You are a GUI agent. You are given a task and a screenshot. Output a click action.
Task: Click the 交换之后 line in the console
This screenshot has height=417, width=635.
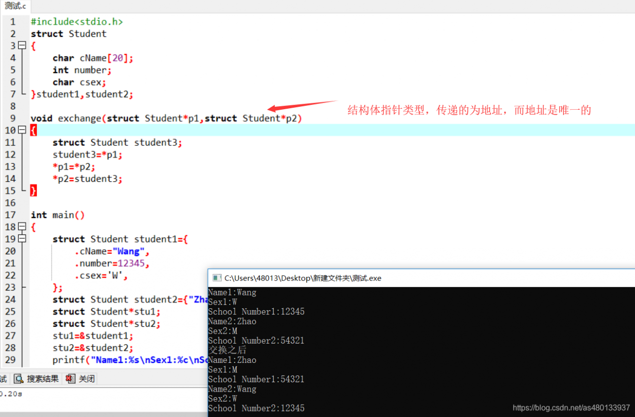(227, 350)
